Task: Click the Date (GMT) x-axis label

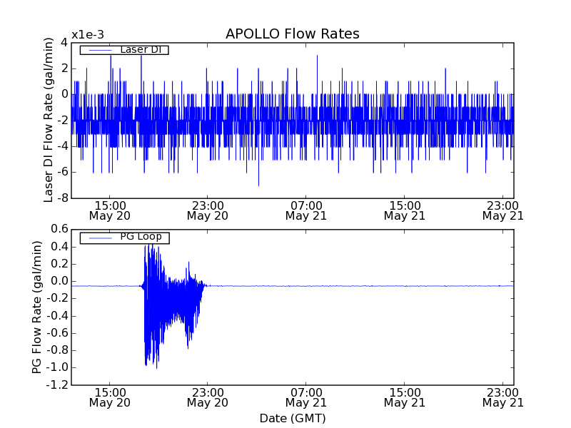Action: click(x=292, y=418)
